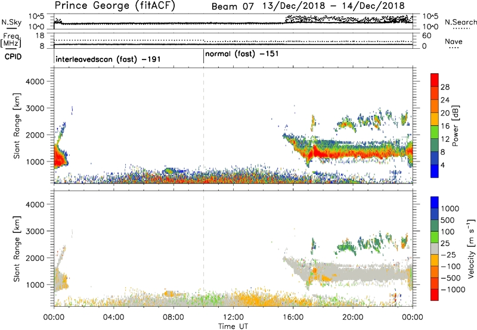
Task: Click the '16' tick on Power colorbar
Action: pyautogui.click(x=445, y=126)
